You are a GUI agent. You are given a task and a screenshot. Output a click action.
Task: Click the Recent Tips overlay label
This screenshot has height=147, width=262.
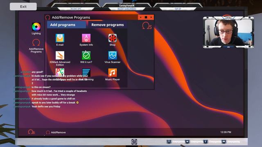(76, 9)
